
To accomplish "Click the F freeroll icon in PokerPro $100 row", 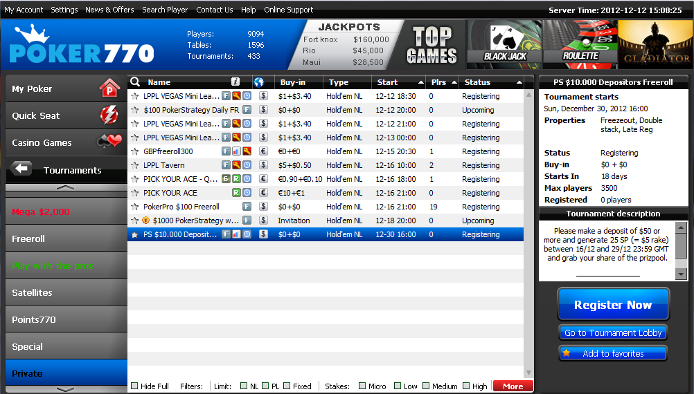I will tap(247, 206).
